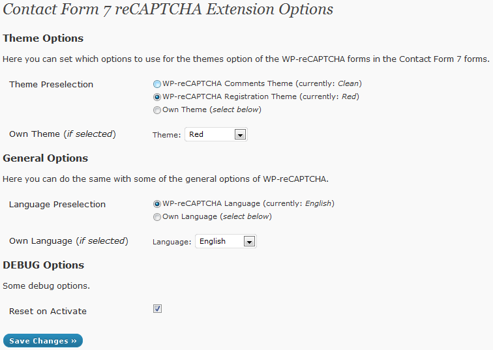Image resolution: width=493 pixels, height=350 pixels.
Task: Select the Own Theme radio button
Action: point(157,110)
